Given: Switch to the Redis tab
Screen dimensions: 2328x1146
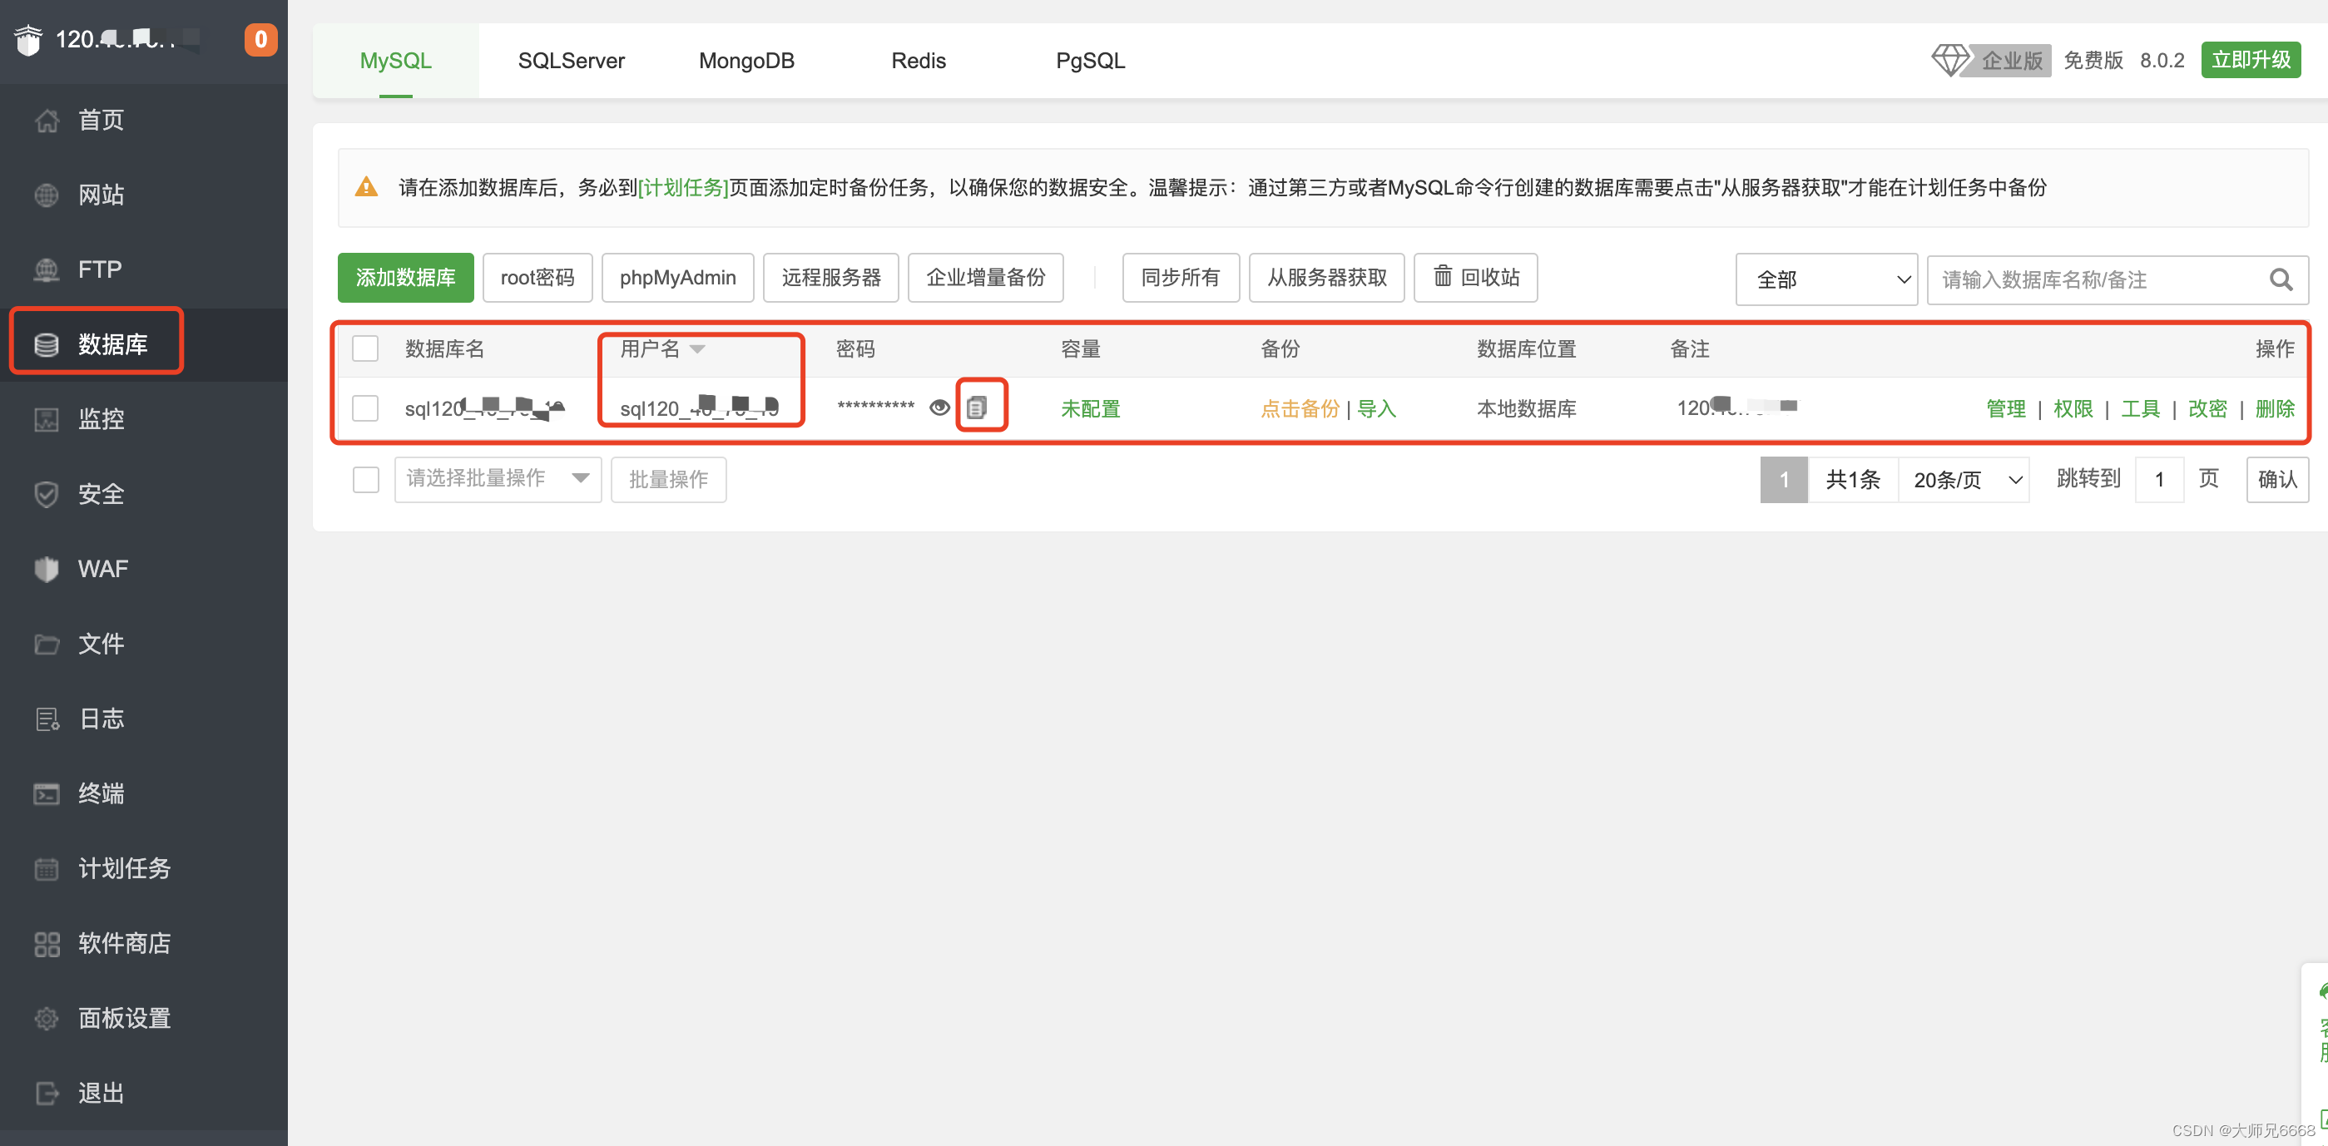Looking at the screenshot, I should pos(919,61).
